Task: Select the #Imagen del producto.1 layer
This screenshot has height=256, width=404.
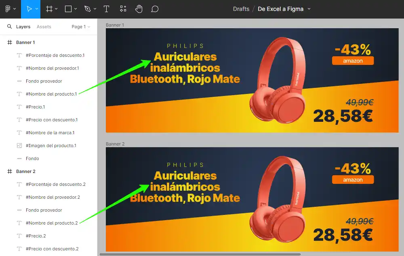Action: pos(51,146)
